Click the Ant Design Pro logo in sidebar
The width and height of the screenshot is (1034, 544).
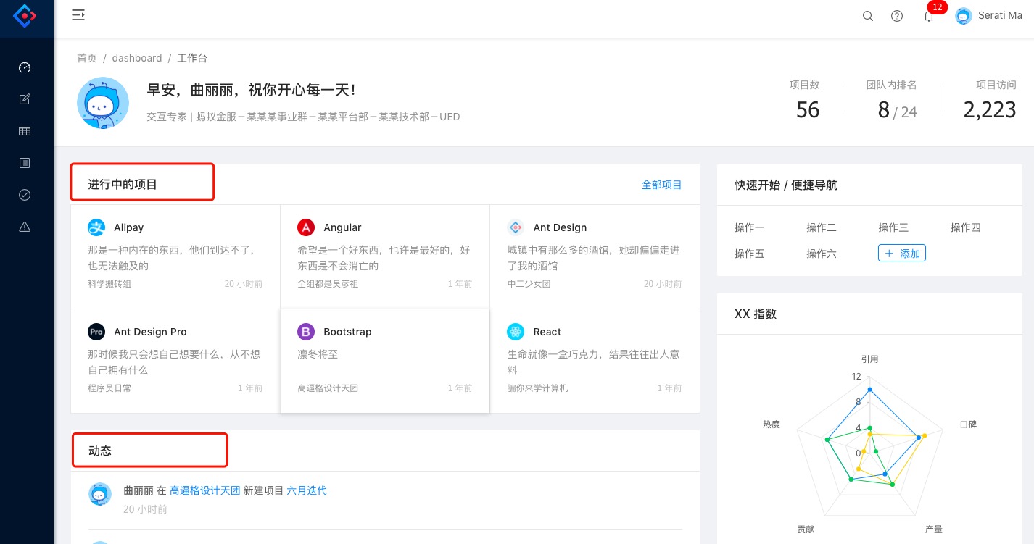point(25,15)
